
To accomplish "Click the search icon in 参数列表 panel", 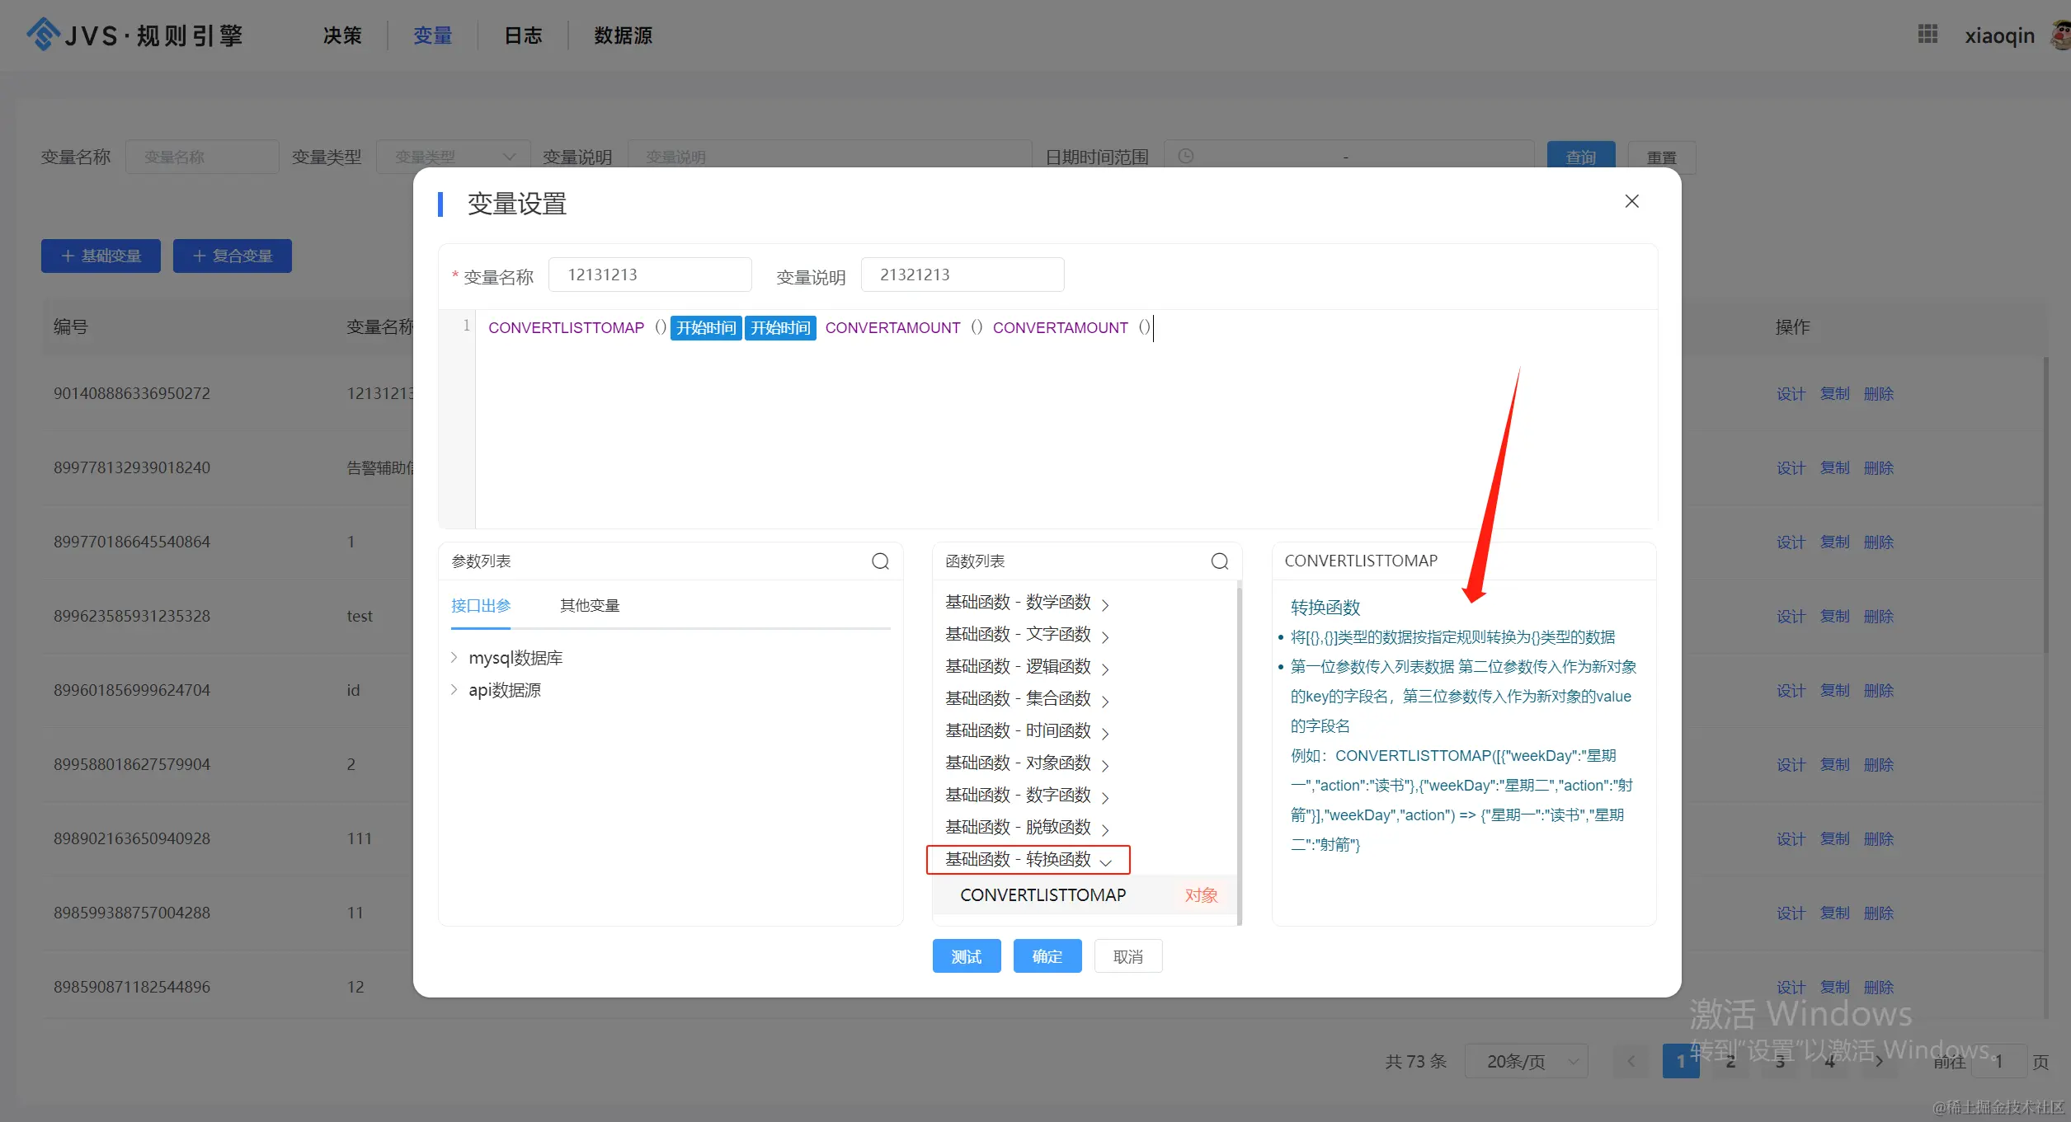I will [880, 561].
